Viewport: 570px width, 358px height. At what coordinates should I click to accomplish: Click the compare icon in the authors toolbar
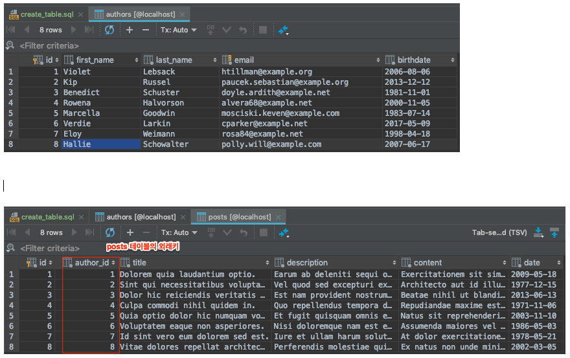tap(283, 30)
